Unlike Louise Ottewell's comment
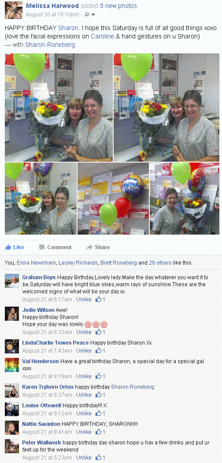Image resolution: width=222 pixels, height=463 pixels. [x=84, y=413]
